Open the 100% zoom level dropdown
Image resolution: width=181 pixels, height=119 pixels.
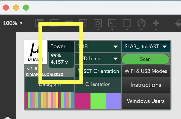coord(13,23)
